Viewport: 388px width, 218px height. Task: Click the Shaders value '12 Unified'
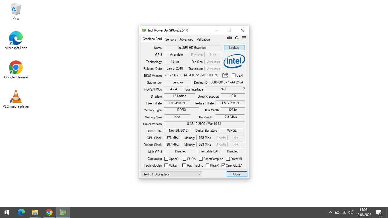(x=180, y=96)
